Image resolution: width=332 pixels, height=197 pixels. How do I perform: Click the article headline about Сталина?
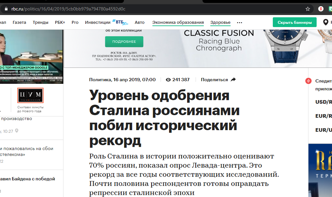click(x=164, y=118)
